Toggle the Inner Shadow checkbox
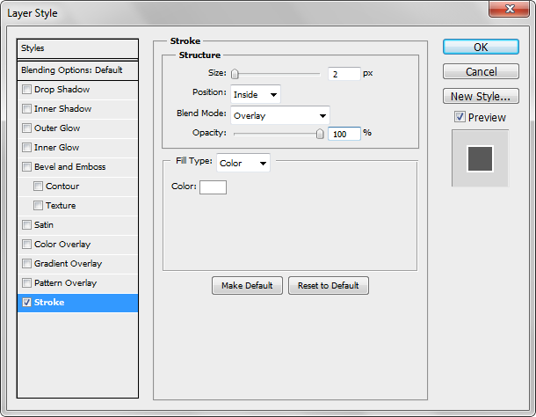536x417 pixels. pos(27,109)
